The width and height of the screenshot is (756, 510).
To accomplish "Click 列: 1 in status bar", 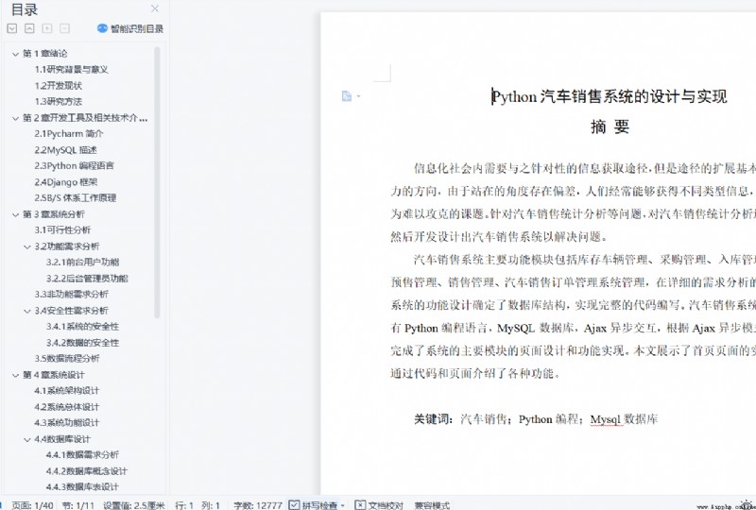I will pyautogui.click(x=211, y=505).
